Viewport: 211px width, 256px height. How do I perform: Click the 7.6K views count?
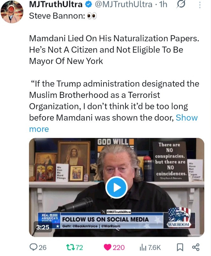155,247
